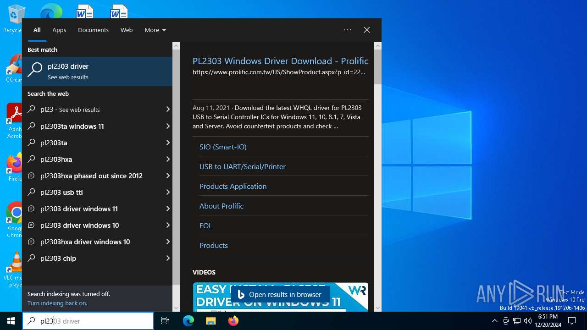Open the Products Application link
Viewport: 587px width, 330px height.
click(233, 186)
